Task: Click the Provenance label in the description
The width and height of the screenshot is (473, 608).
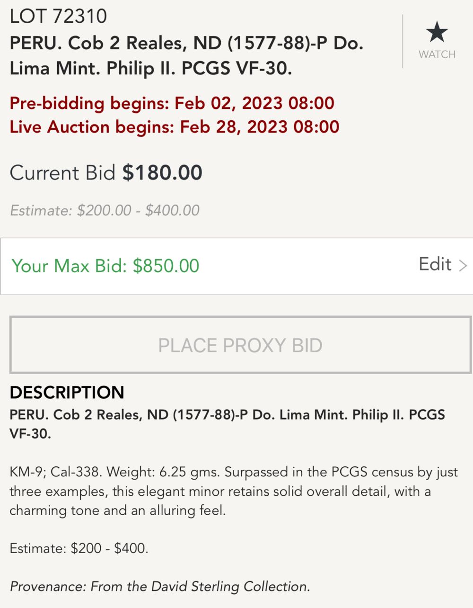Action: (47, 587)
